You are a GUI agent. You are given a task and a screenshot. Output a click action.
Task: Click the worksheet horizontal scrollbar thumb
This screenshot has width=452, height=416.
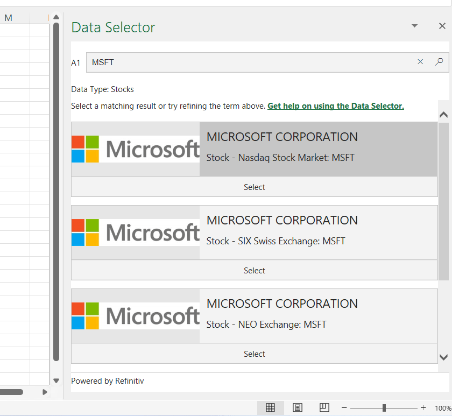11,392
